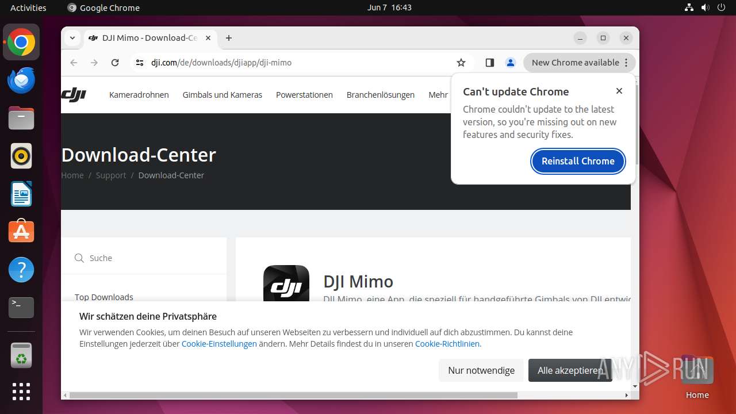This screenshot has height=414, width=736.
Task: Click the horizontal scrollbar thumb
Action: pyautogui.click(x=293, y=396)
